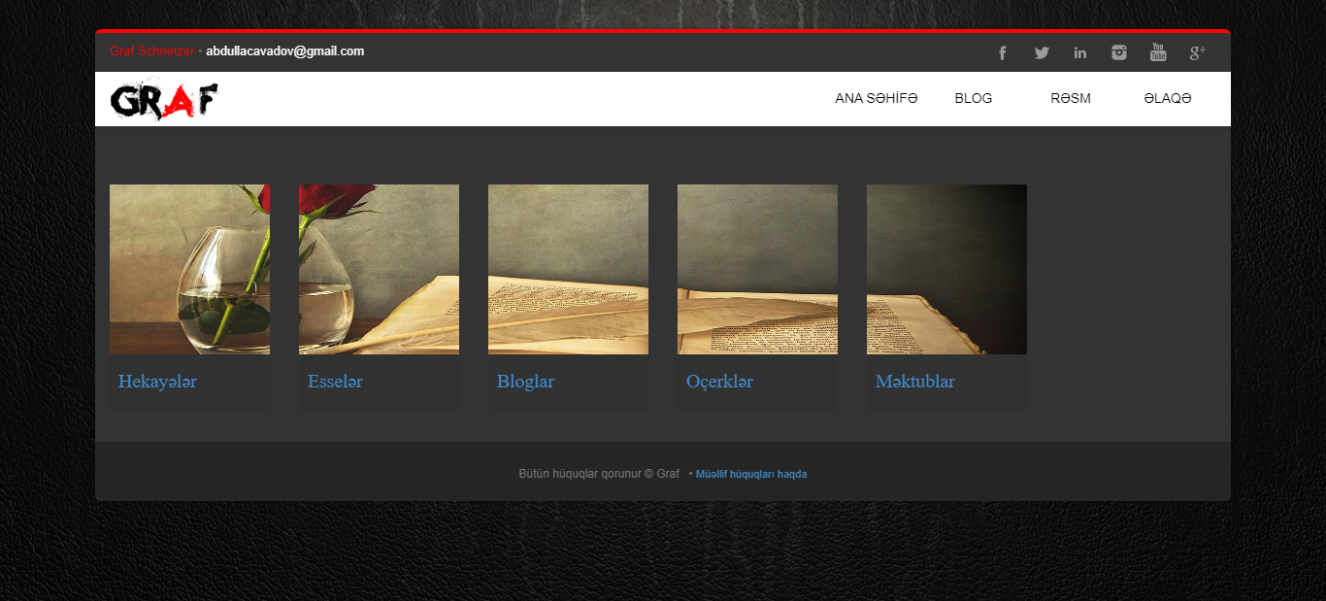Open the Google Plus social icon

coord(1197,52)
